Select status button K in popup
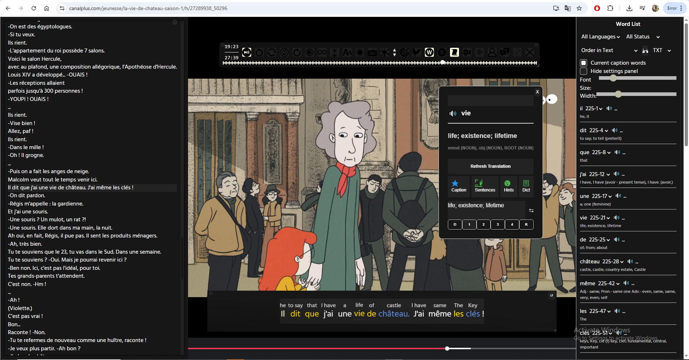 click(526, 225)
